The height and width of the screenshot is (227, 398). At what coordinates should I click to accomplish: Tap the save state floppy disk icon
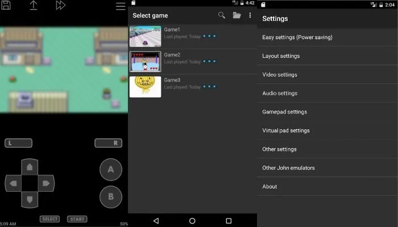pyautogui.click(x=6, y=5)
